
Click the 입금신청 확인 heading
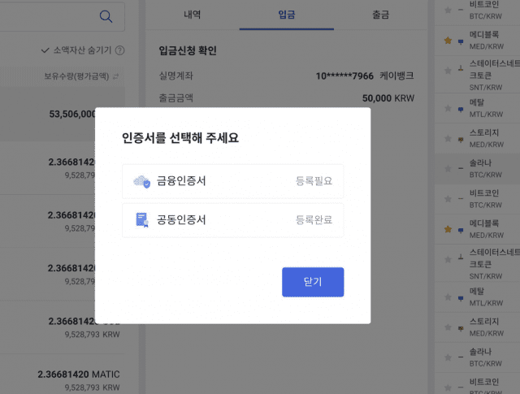click(x=188, y=50)
